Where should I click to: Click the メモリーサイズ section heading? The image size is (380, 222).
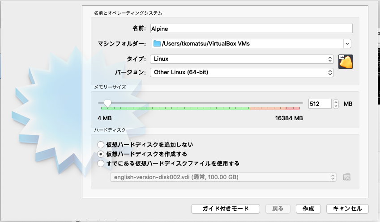[110, 87]
